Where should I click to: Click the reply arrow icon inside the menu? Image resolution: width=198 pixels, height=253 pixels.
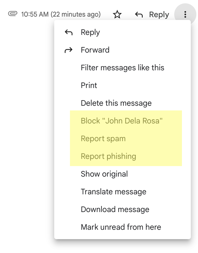69,32
